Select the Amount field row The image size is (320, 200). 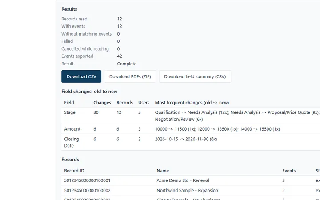(x=191, y=129)
